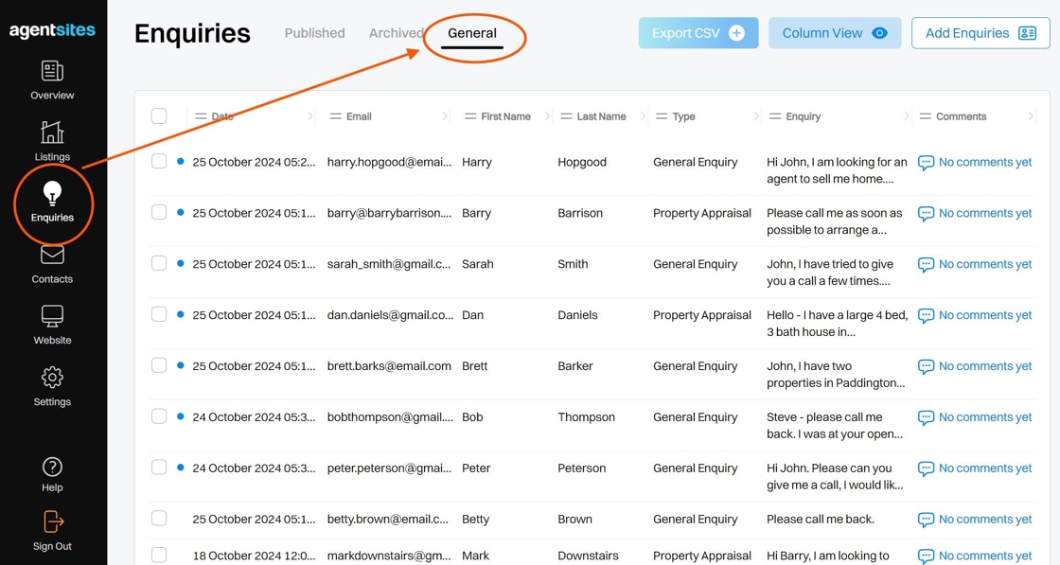The image size is (1060, 565).
Task: Select the checkbox for Barry Barrison's row
Action: [x=159, y=212]
